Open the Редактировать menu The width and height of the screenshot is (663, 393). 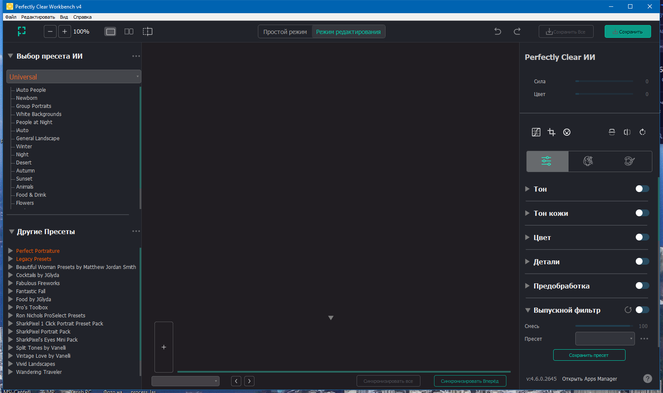click(38, 17)
